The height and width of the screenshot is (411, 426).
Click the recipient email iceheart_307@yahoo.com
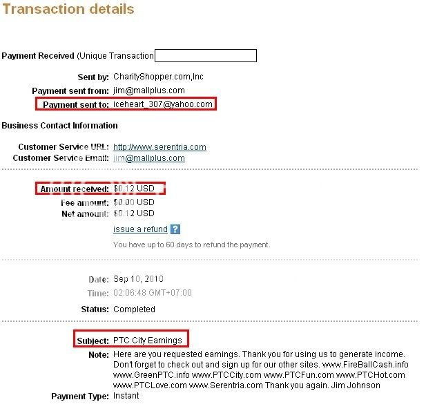click(x=162, y=104)
